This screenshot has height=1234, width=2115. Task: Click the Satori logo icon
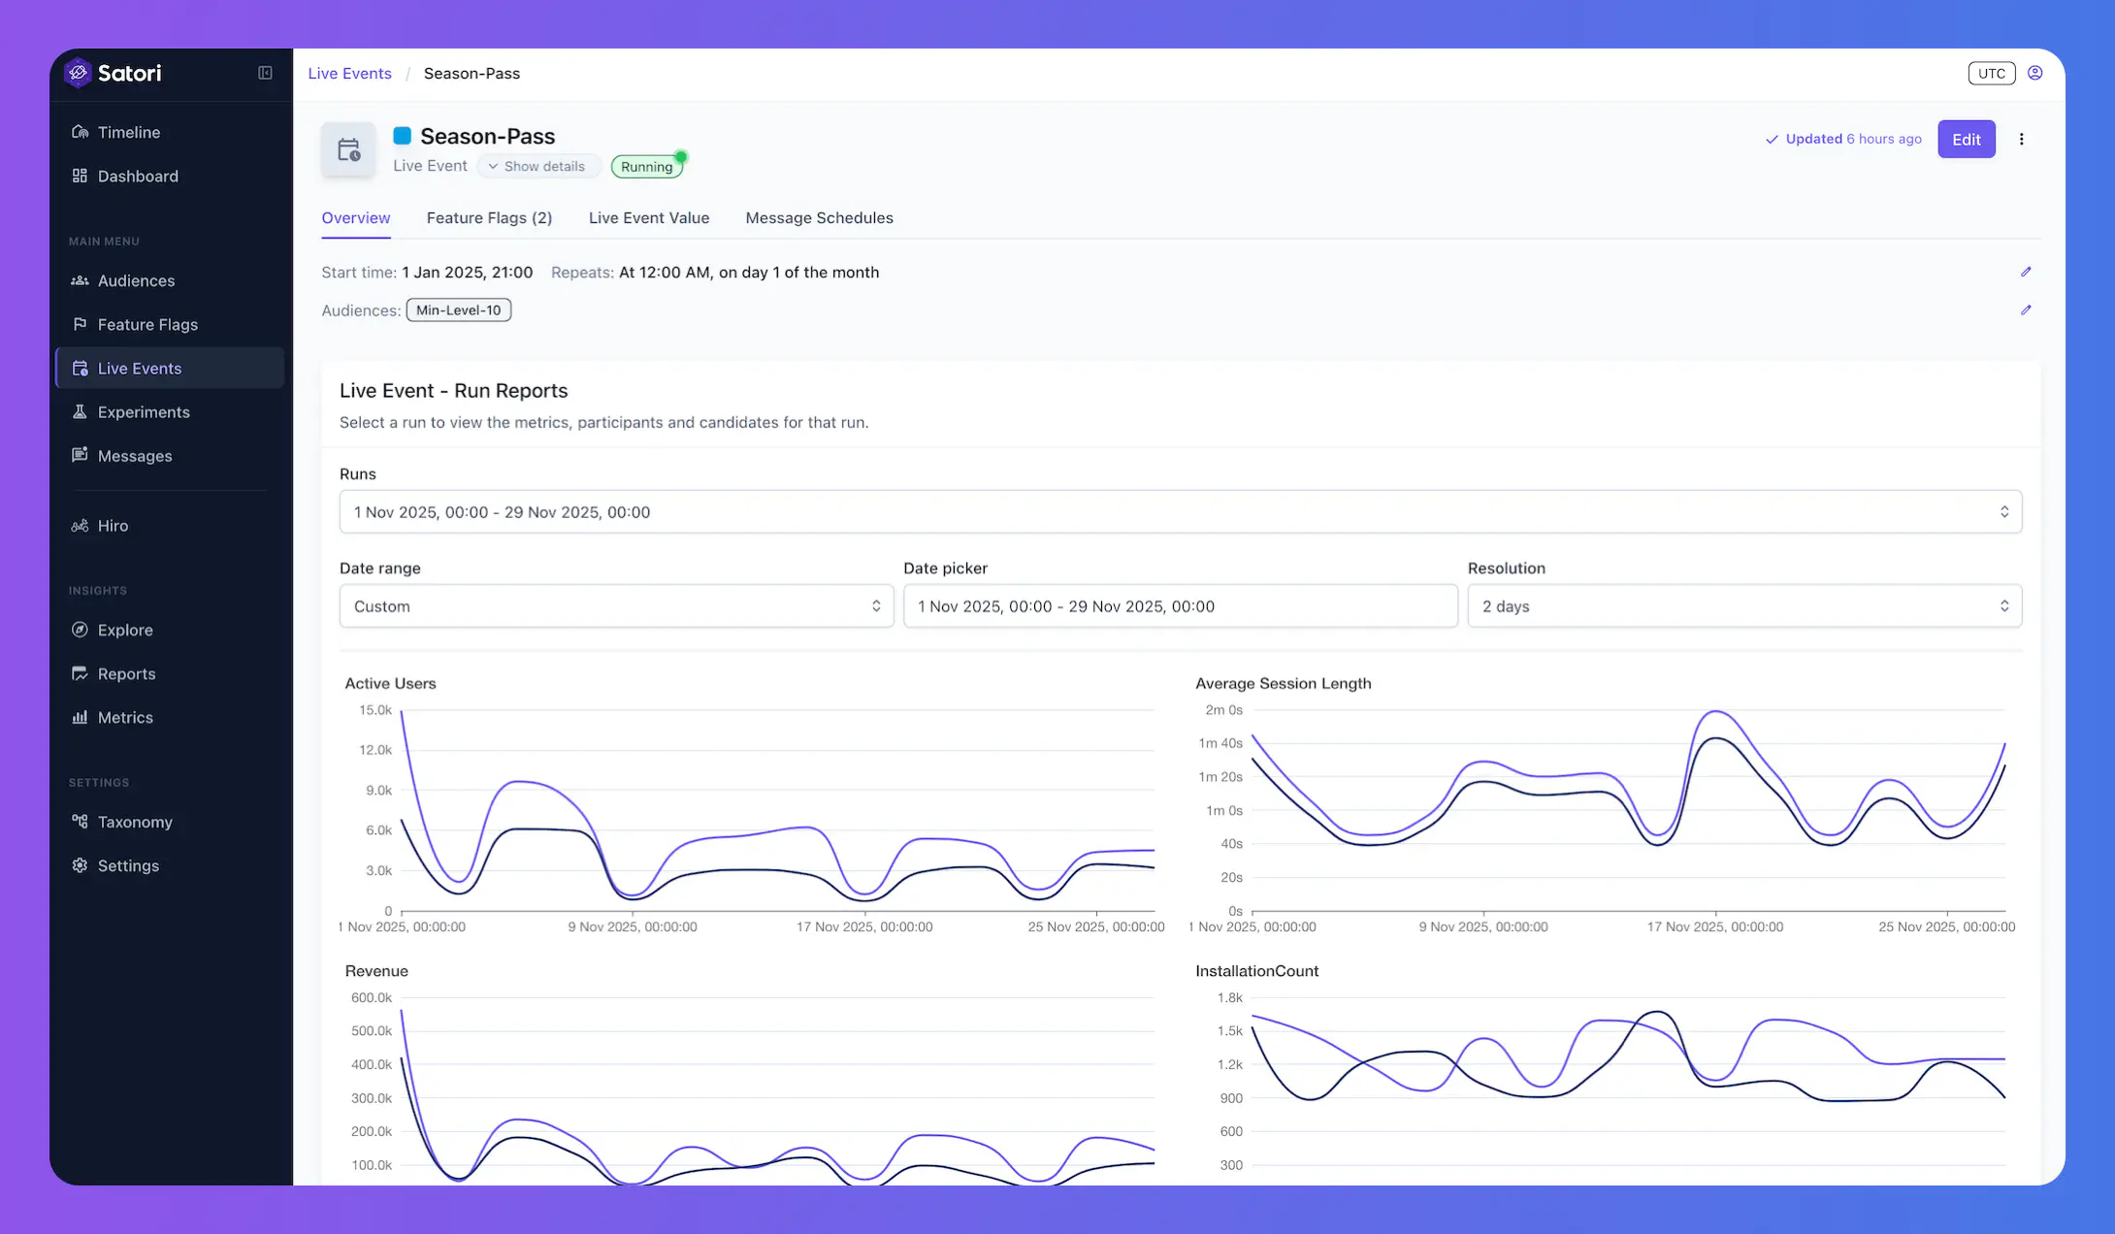(78, 73)
